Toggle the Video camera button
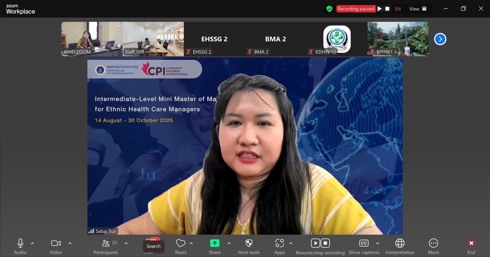Viewport: 490px width, 257px height. tap(56, 243)
